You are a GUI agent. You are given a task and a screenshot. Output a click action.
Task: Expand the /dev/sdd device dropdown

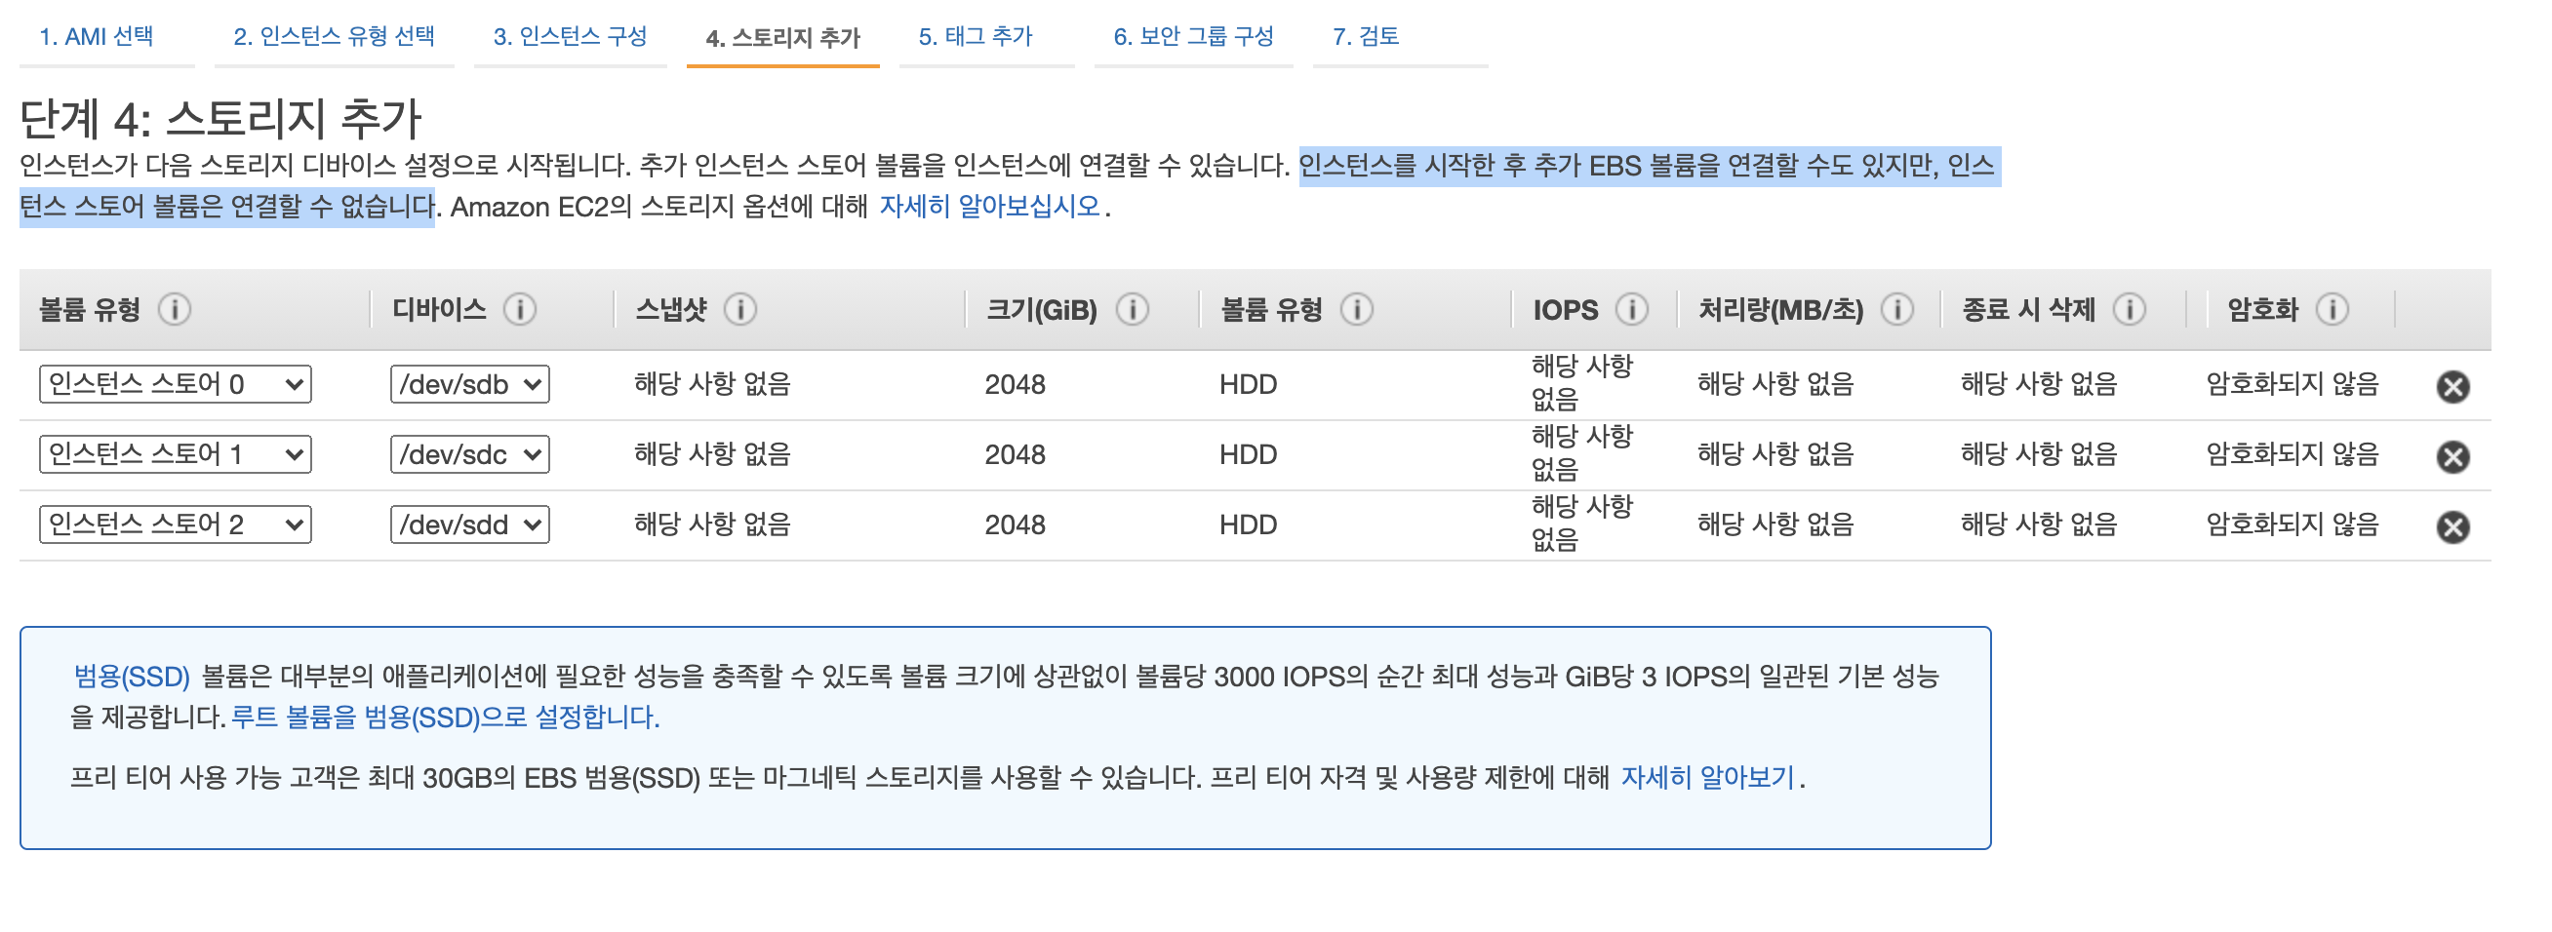(x=469, y=524)
